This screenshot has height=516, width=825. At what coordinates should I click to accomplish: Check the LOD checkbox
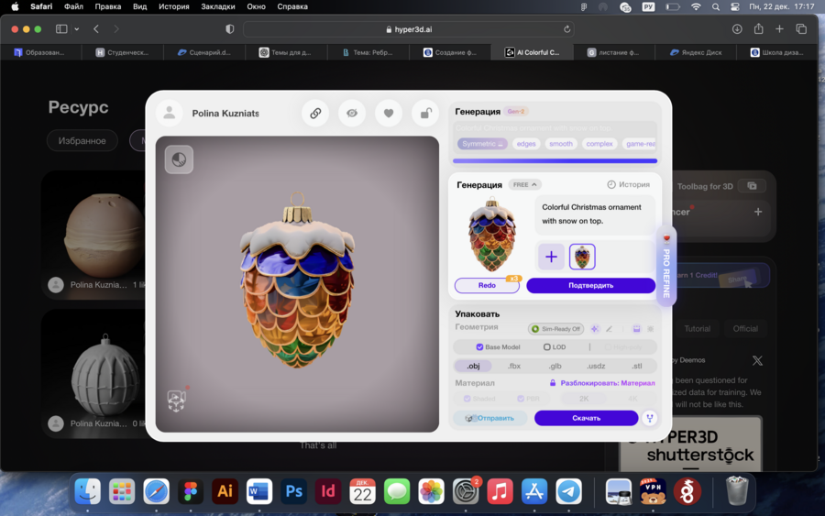(x=547, y=347)
